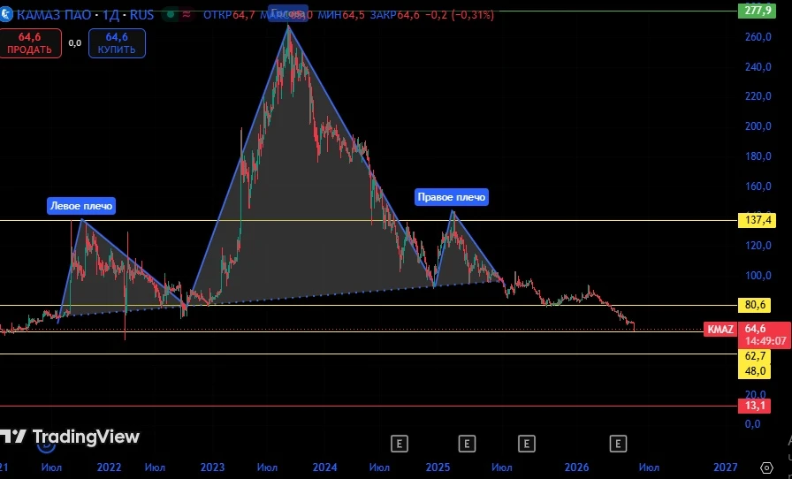Click the red 13,1 price line label

click(755, 406)
